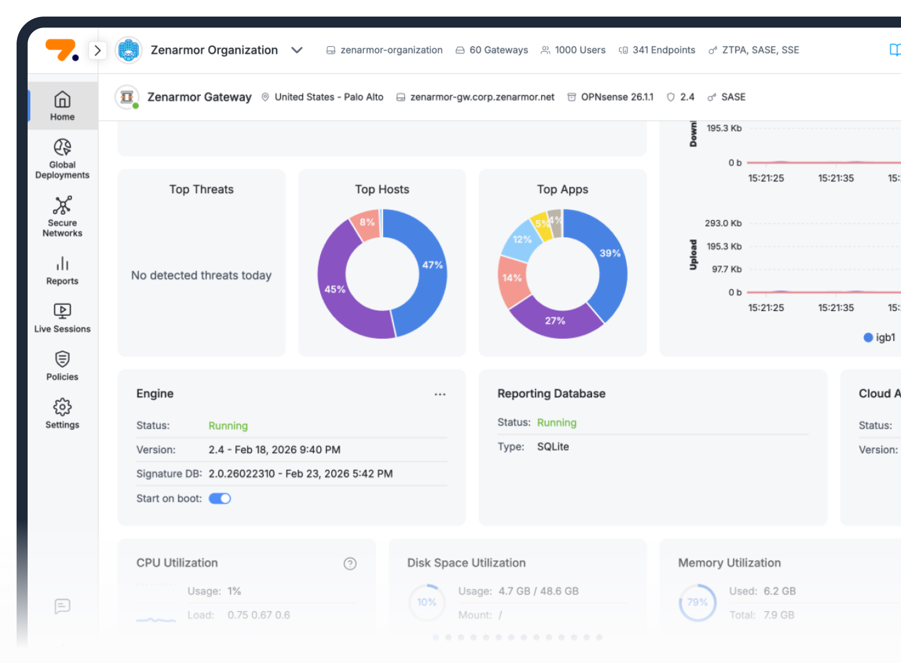Toggle the igb1 interface legend item
Viewport: 901px width, 663px height.
(x=879, y=337)
